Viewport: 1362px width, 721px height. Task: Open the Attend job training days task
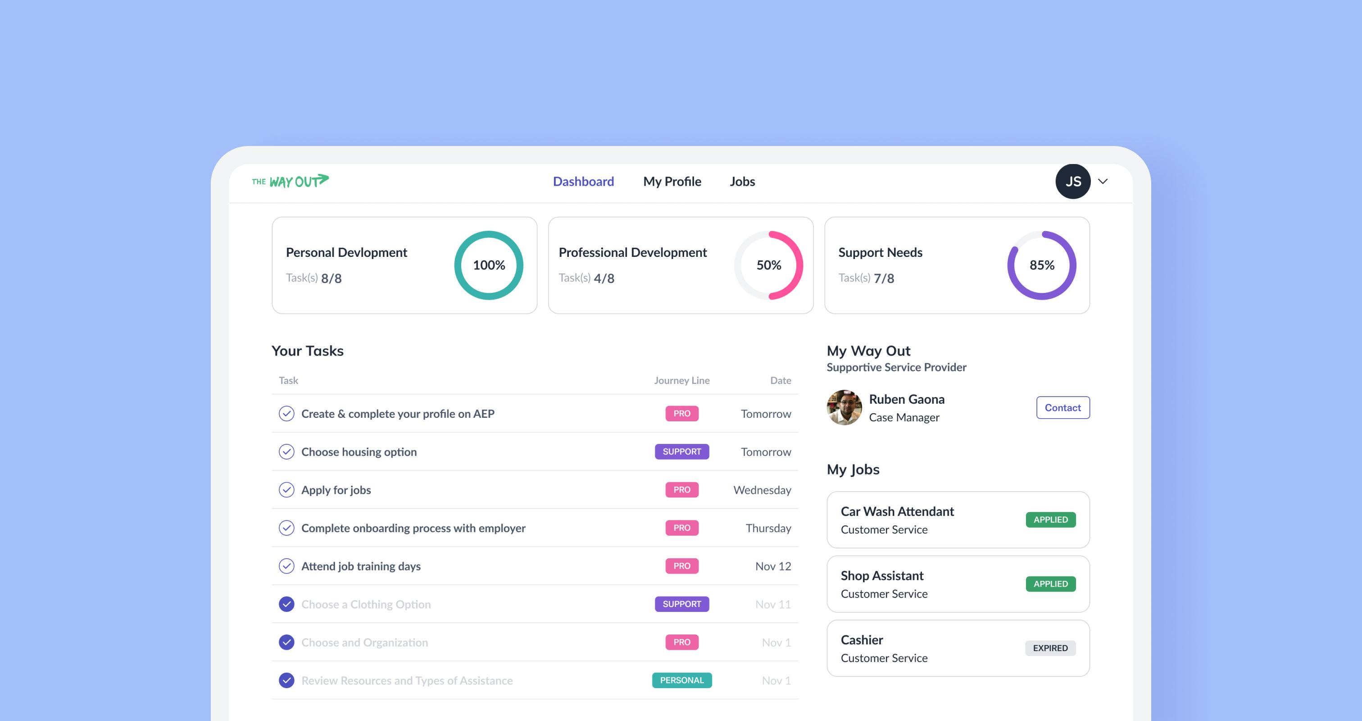[361, 566]
